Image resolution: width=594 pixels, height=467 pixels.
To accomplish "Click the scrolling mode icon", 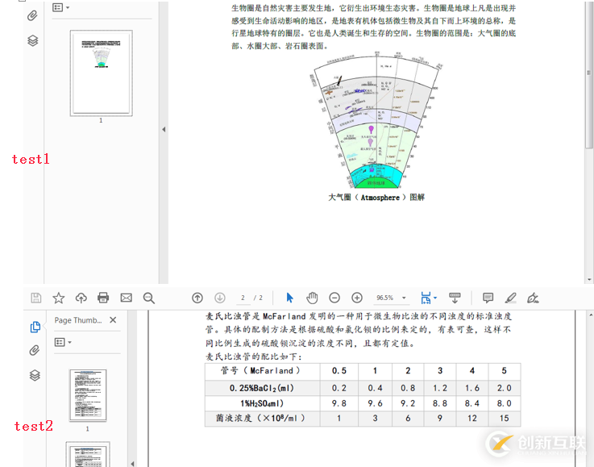I will [x=455, y=298].
